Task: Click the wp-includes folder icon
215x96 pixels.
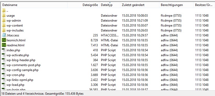Action: click(4, 30)
